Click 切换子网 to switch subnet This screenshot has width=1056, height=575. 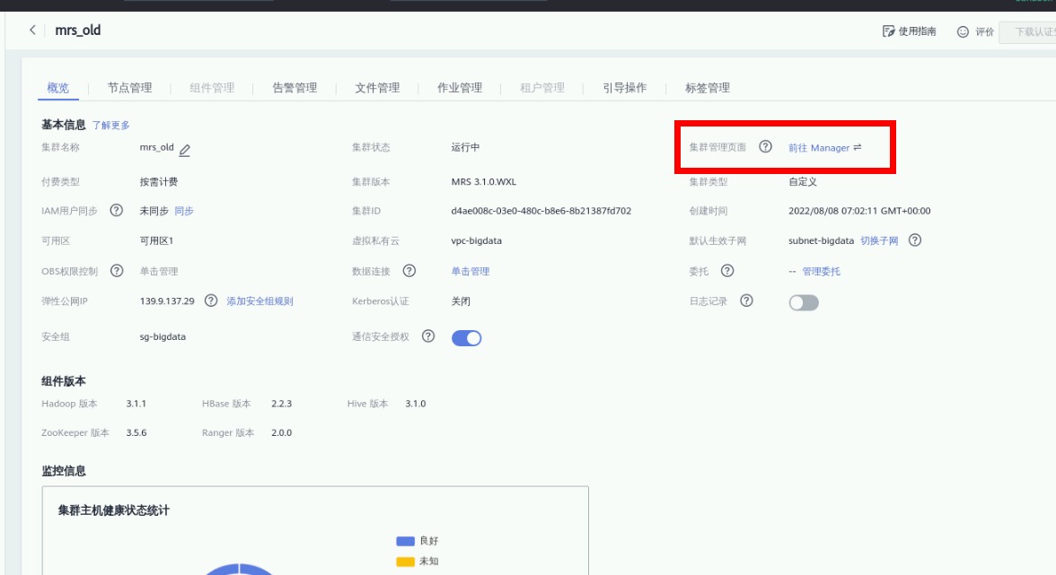(x=879, y=241)
